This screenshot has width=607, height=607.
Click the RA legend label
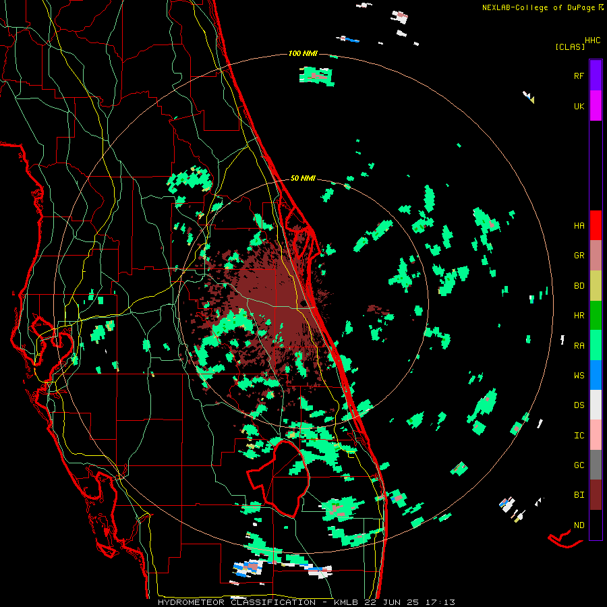pyautogui.click(x=579, y=346)
